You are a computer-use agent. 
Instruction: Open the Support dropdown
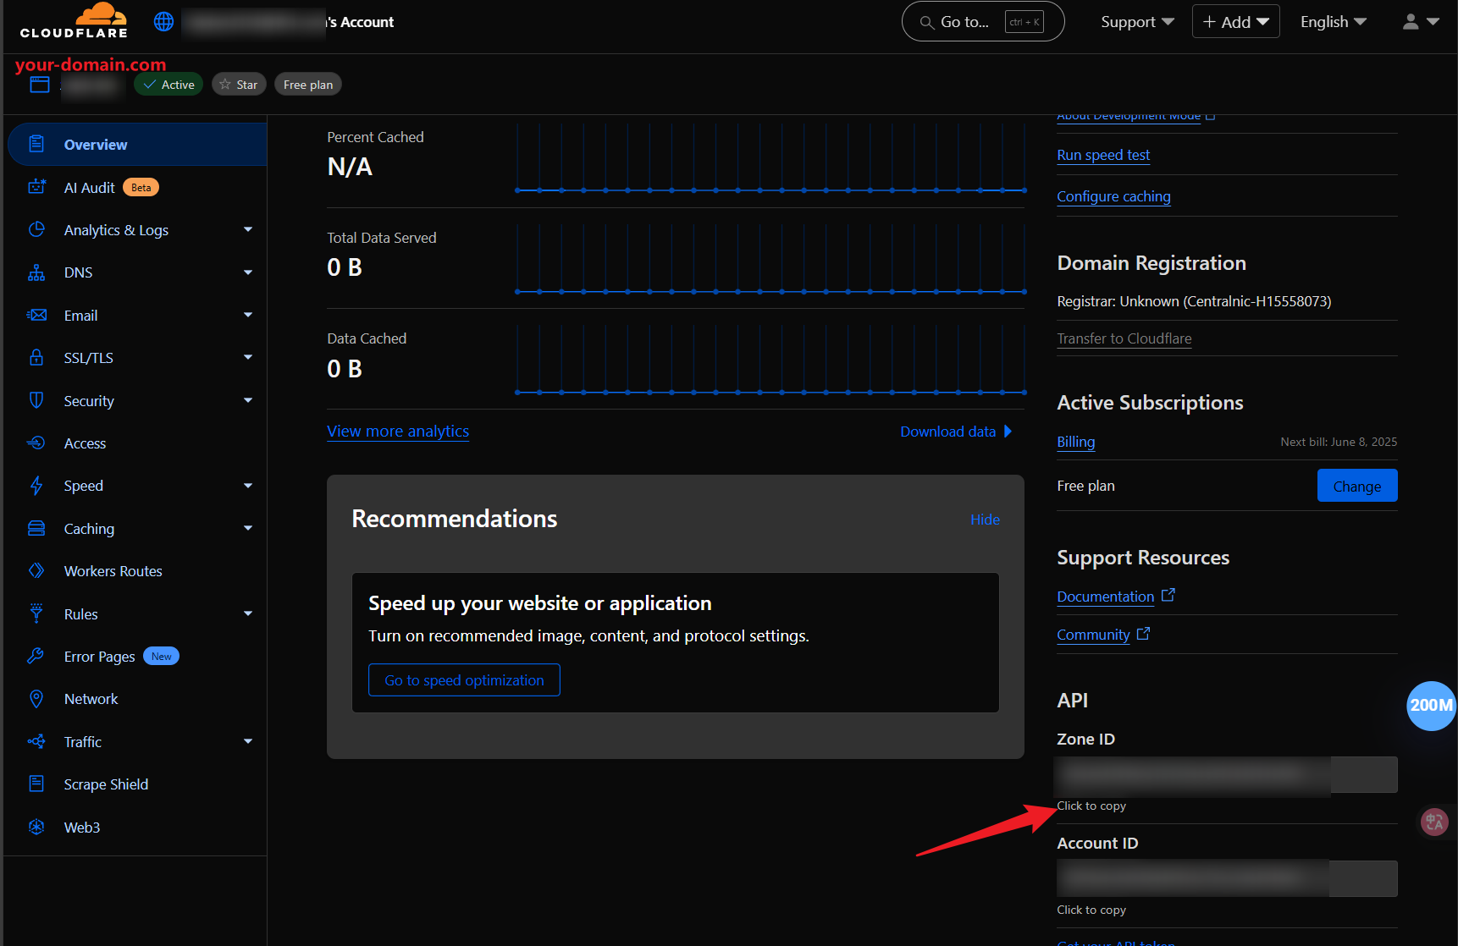coord(1137,22)
